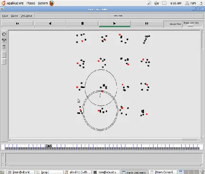Image resolution: width=205 pixels, height=174 pixels.
Task: Switch to Nam Console taskbar window
Action: [163, 172]
